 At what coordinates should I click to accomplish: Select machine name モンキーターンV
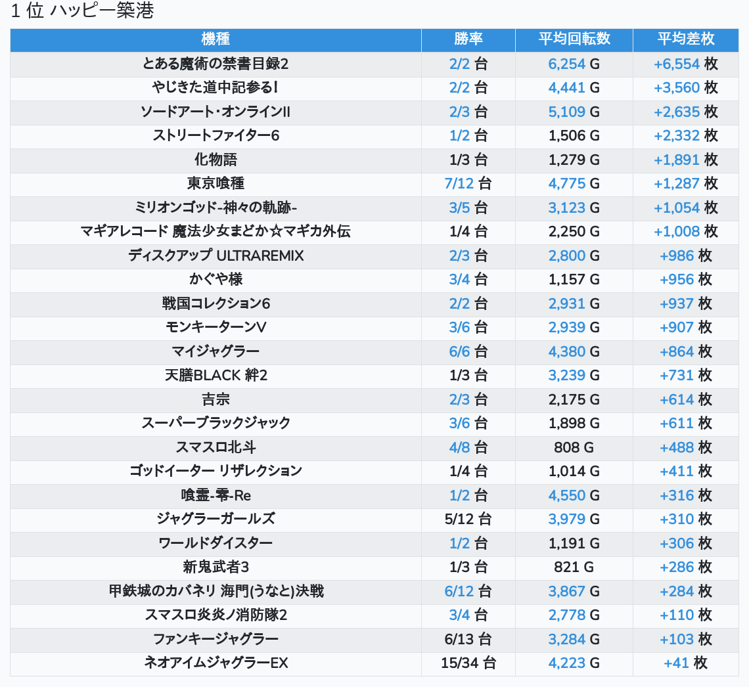(x=216, y=328)
